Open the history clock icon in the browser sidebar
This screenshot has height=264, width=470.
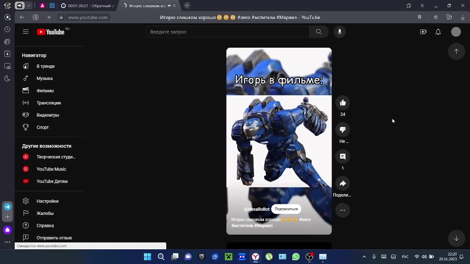click(x=7, y=29)
